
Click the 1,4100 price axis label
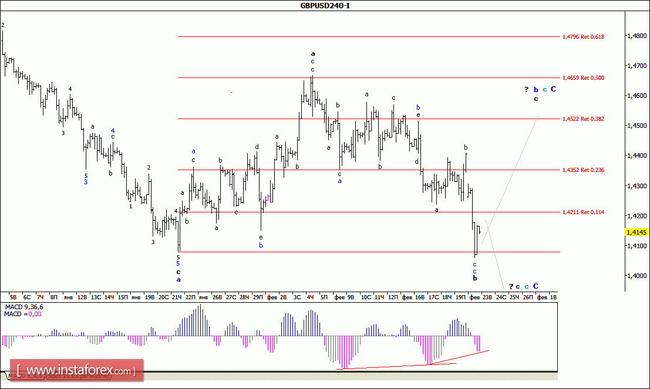[x=636, y=246]
